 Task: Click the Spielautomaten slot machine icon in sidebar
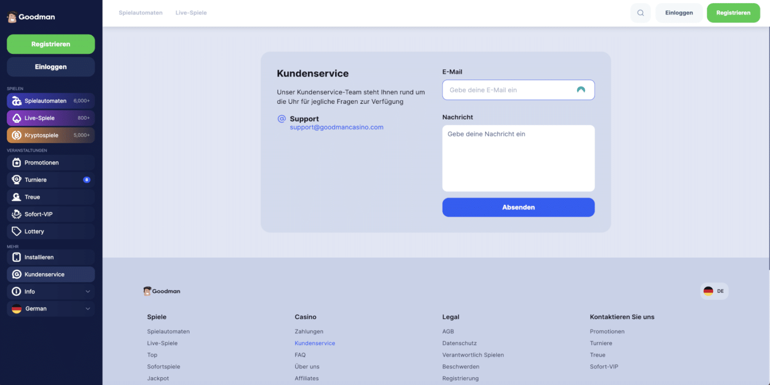(x=16, y=101)
